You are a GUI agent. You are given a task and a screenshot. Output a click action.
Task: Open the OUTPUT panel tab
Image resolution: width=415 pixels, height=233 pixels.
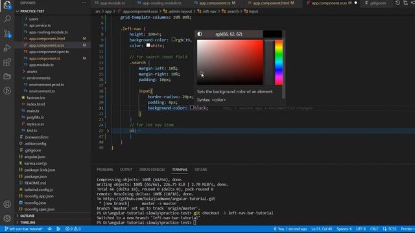pos(126,170)
